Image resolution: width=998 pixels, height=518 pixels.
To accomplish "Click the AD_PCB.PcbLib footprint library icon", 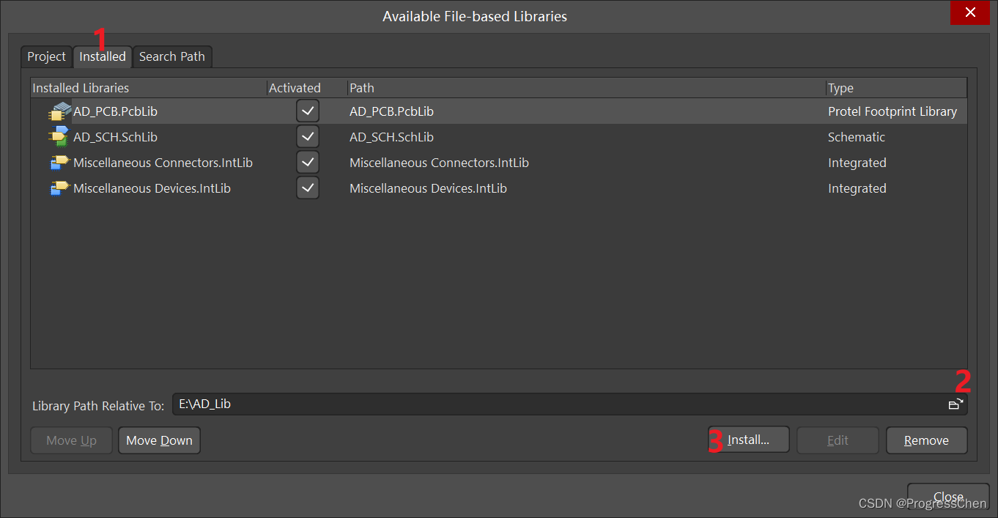I will [x=60, y=111].
